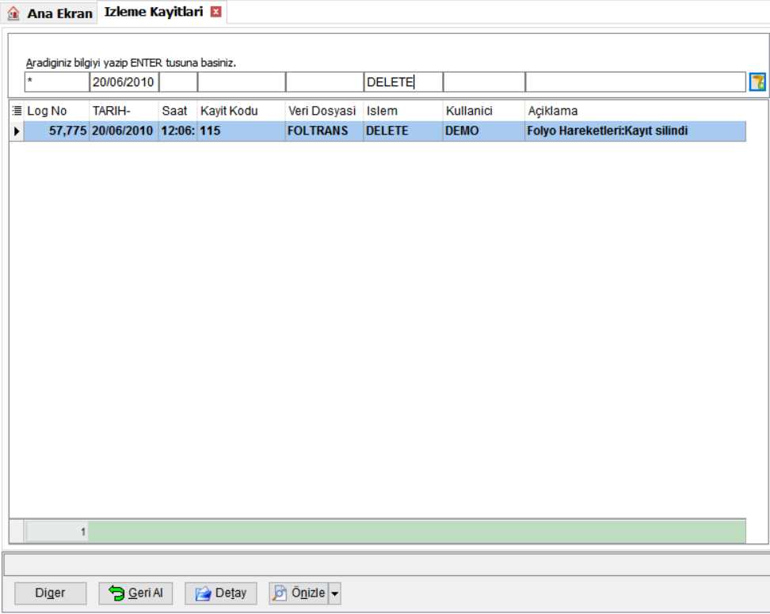Image resolution: width=770 pixels, height=614 pixels.
Task: Expand the Önizle dropdown arrow
Action: [335, 593]
